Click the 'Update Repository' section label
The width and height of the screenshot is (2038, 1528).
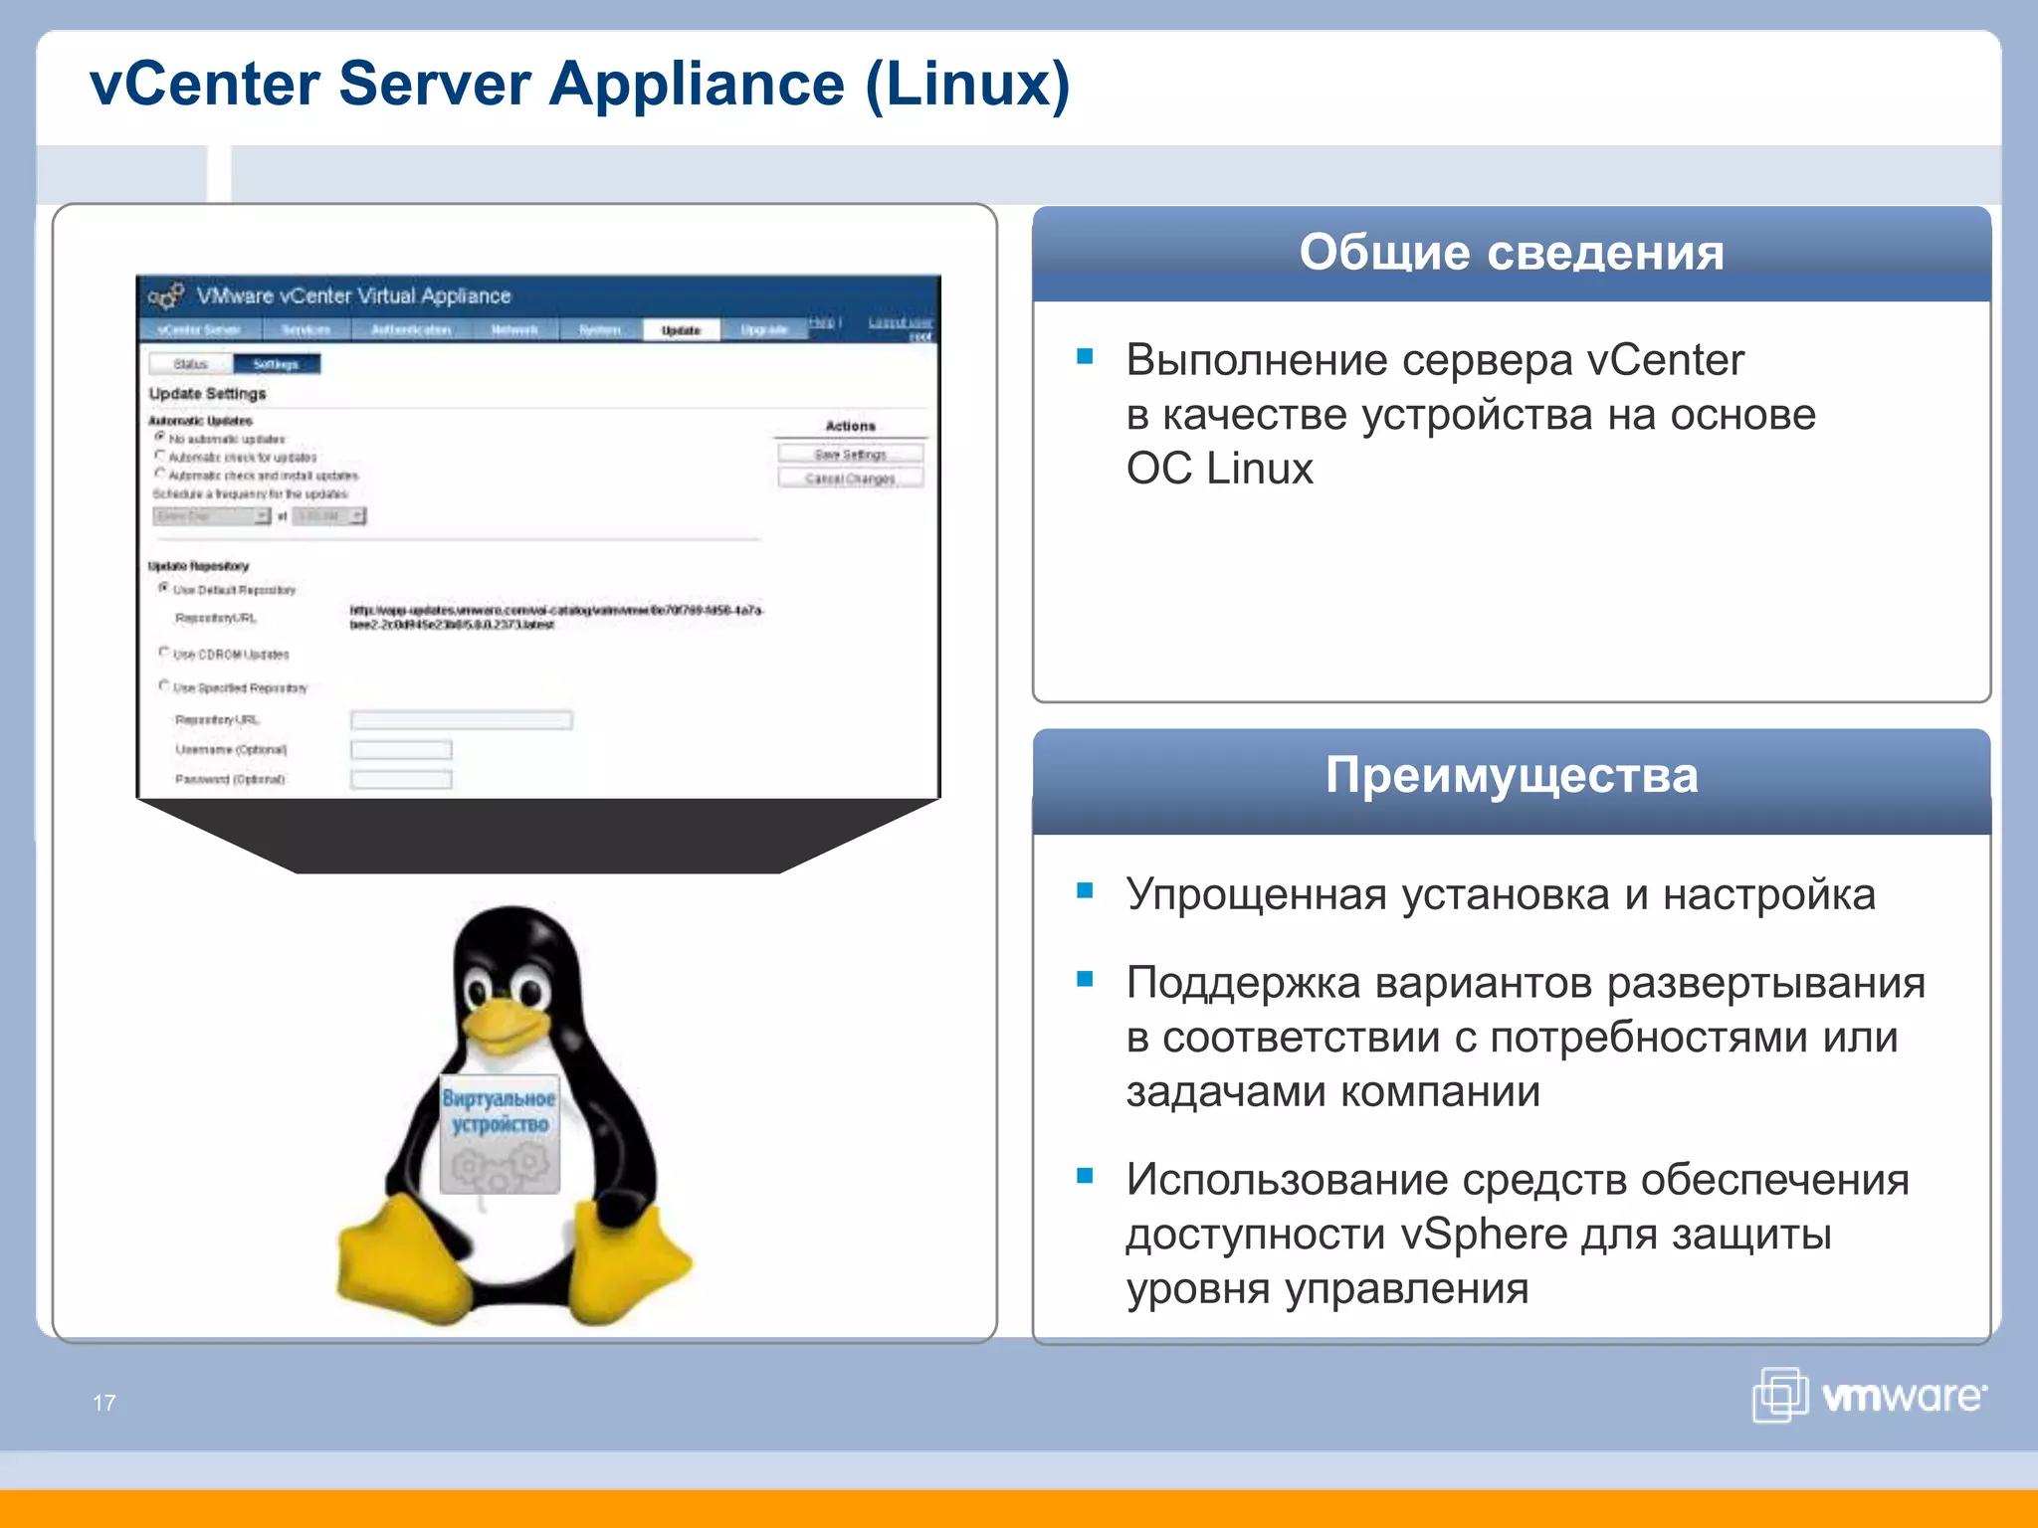tap(198, 566)
